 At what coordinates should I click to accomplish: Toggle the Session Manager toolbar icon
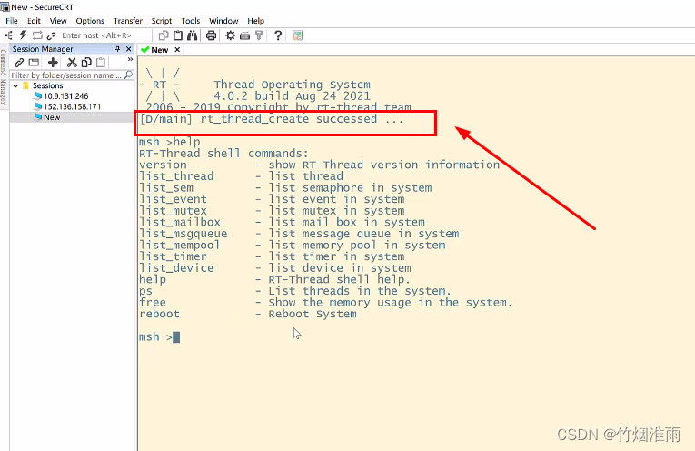click(9, 35)
